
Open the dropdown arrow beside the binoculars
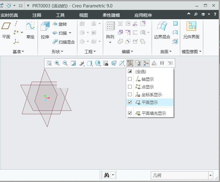[113, 175]
